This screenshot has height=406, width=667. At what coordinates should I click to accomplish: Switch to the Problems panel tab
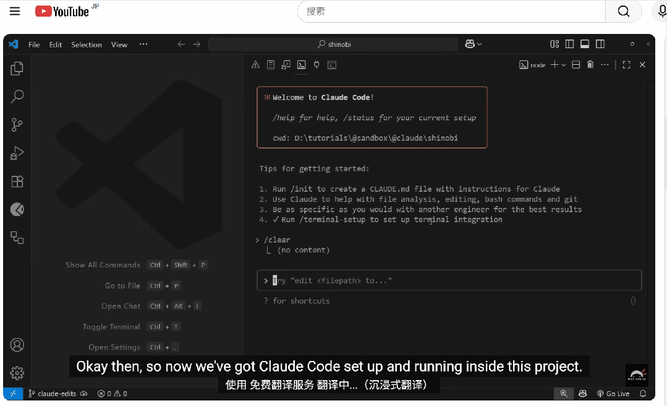click(255, 65)
